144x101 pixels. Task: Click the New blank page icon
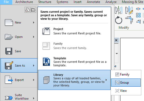[x=9, y=22]
